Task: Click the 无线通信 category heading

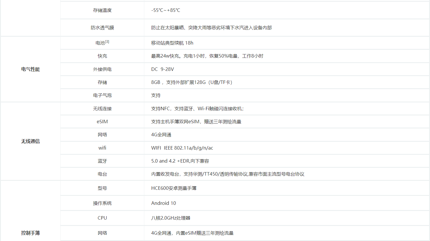Action: [x=30, y=141]
